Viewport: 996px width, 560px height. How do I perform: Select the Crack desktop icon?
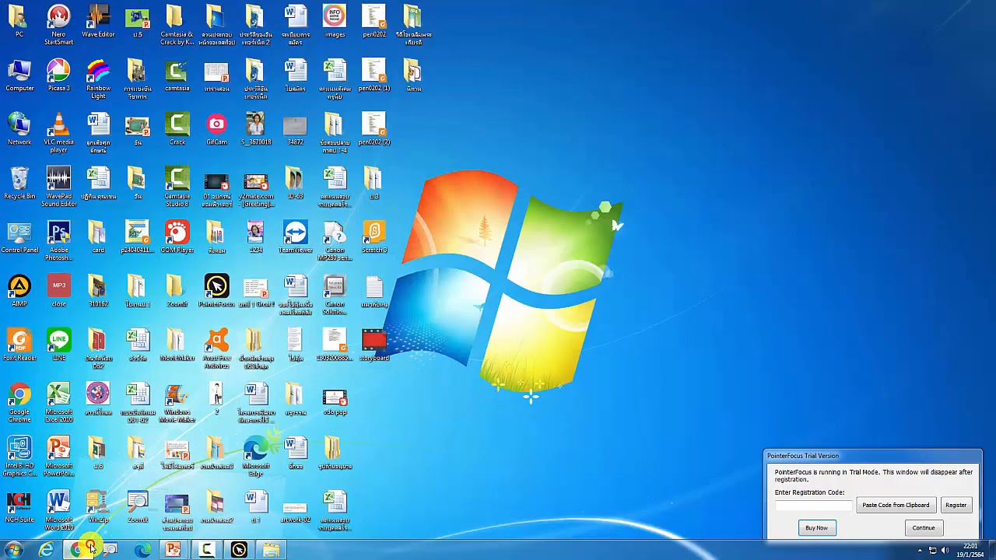[x=177, y=129]
